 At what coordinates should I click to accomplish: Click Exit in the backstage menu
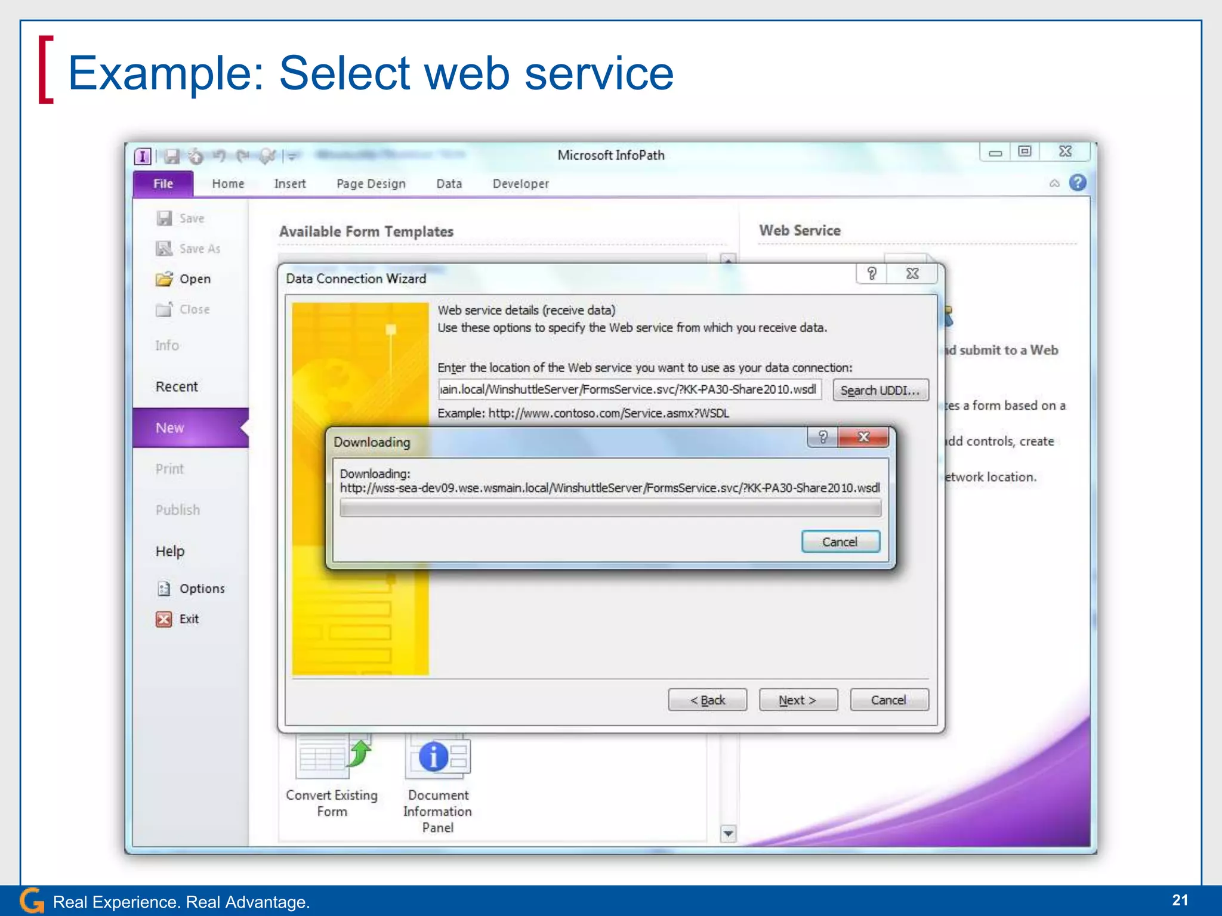tap(189, 619)
